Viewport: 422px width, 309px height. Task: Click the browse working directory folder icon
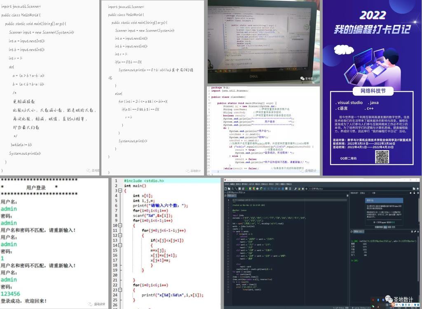(414, 189)
